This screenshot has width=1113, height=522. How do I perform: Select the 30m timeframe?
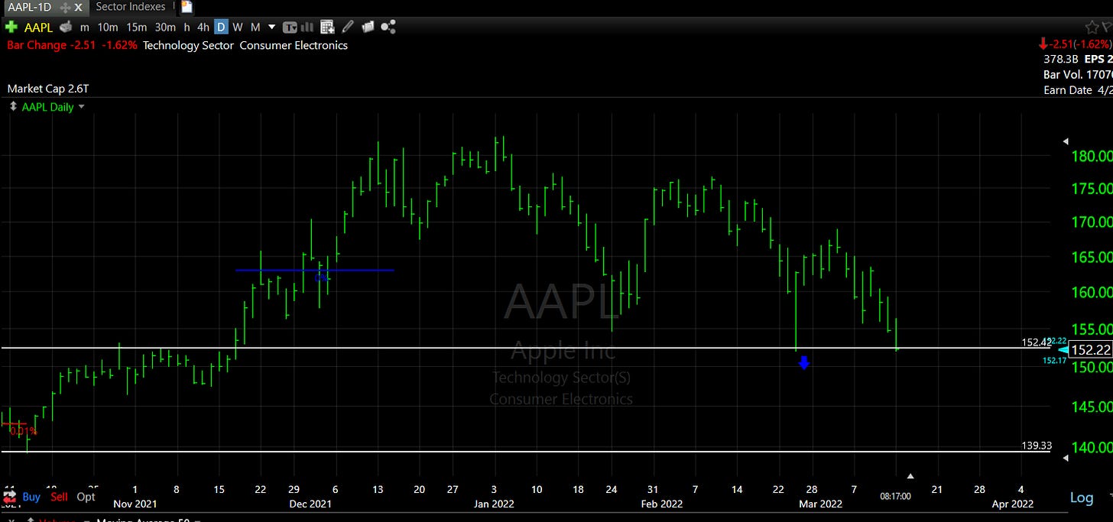[165, 27]
